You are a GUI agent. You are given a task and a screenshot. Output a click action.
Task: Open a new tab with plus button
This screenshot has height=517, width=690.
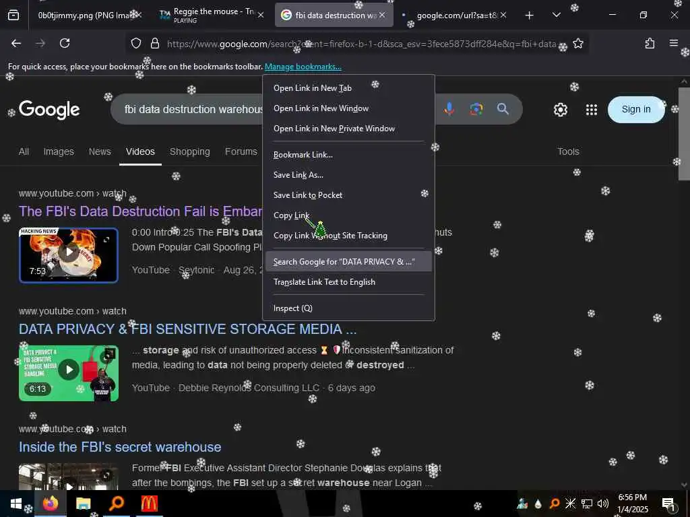click(x=529, y=15)
